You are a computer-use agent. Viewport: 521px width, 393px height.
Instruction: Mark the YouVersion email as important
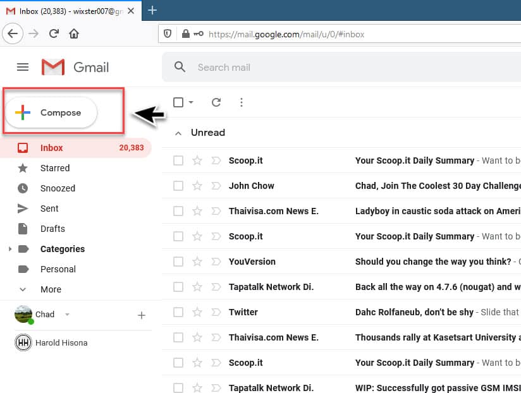click(216, 262)
